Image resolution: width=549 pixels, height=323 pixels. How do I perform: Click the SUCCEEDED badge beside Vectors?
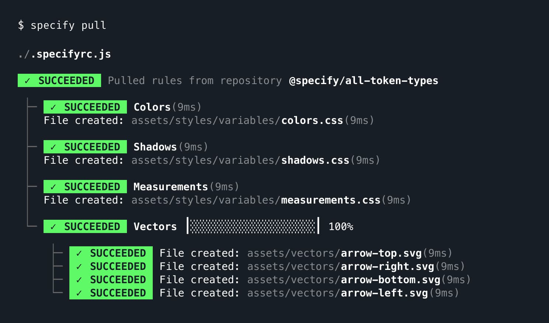[85, 226]
